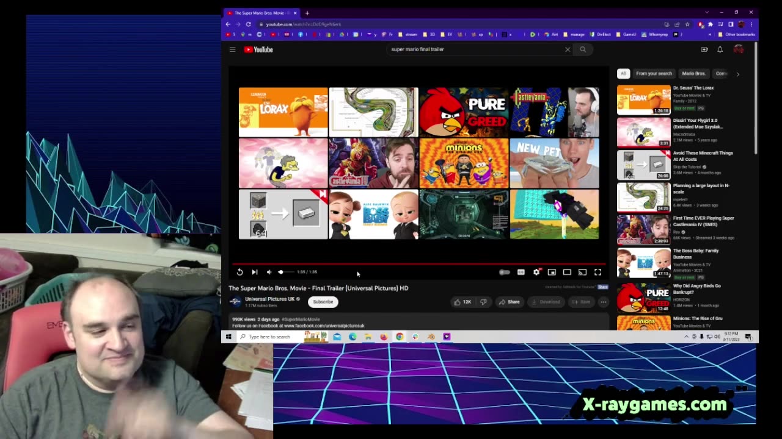The height and width of the screenshot is (439, 782).
Task: Click the #SuperMarioMovie hashtag
Action: [x=301, y=319]
